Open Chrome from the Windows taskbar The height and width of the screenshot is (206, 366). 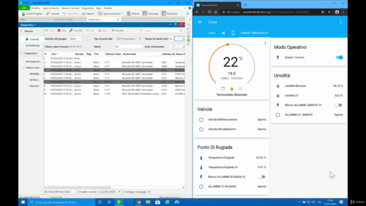pyautogui.click(x=138, y=202)
